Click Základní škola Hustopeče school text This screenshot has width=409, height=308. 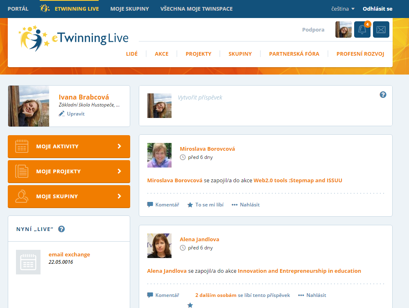tap(89, 105)
